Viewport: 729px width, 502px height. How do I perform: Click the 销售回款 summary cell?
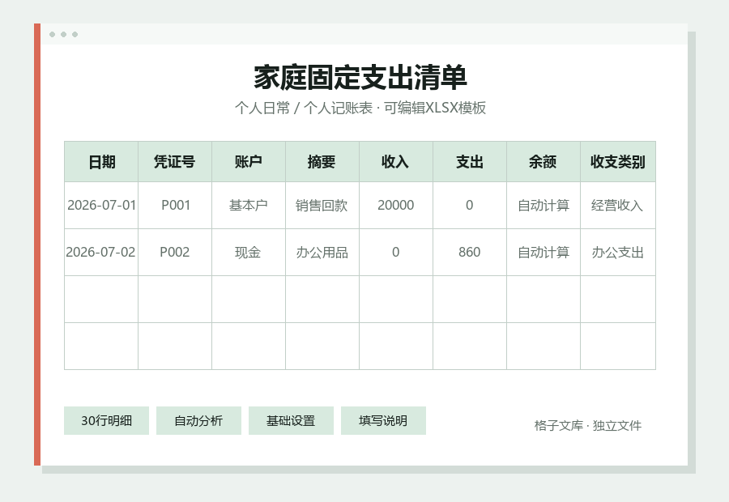(322, 206)
